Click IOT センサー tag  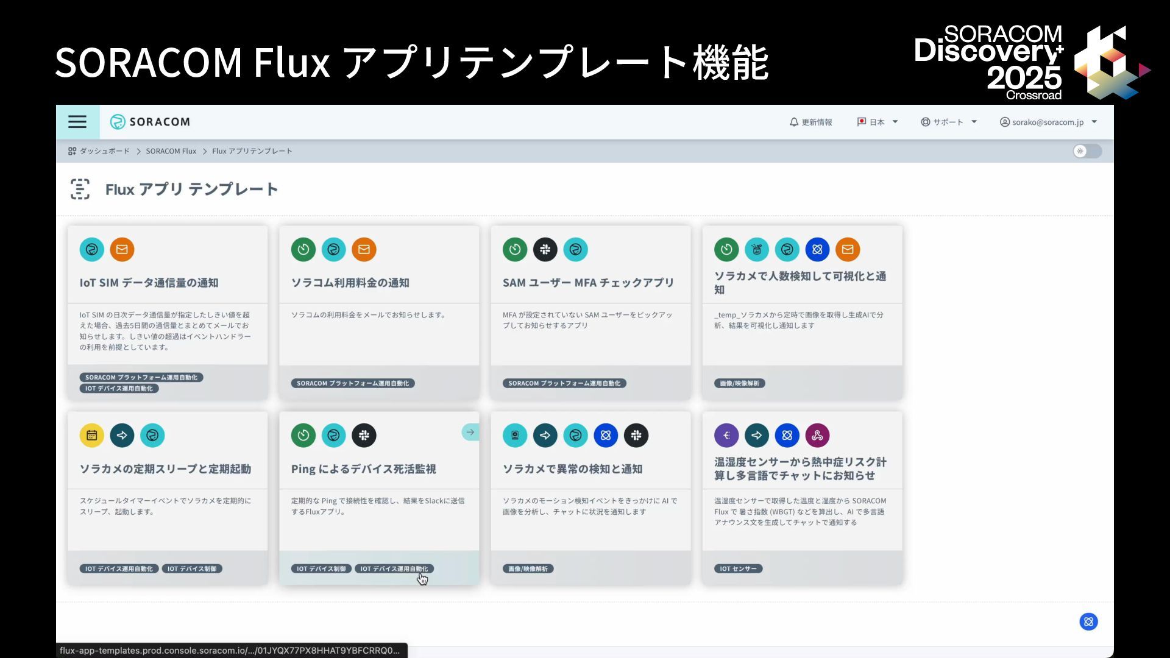pyautogui.click(x=738, y=568)
